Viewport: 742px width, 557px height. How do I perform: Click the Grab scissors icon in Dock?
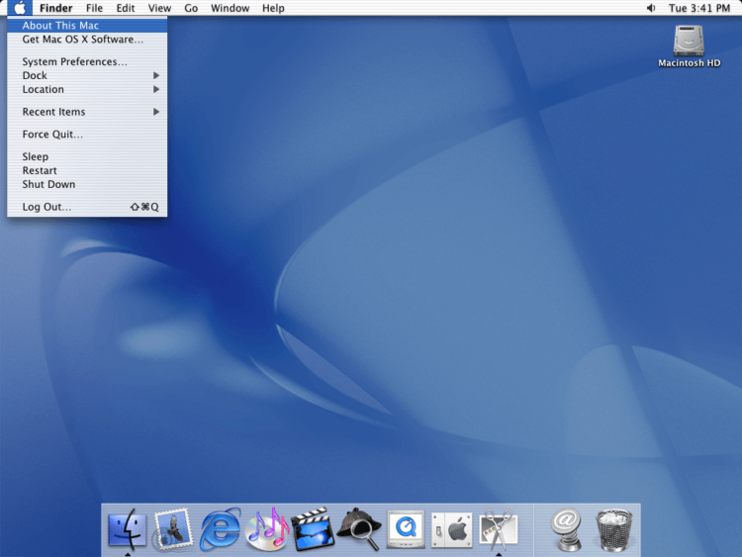click(499, 529)
